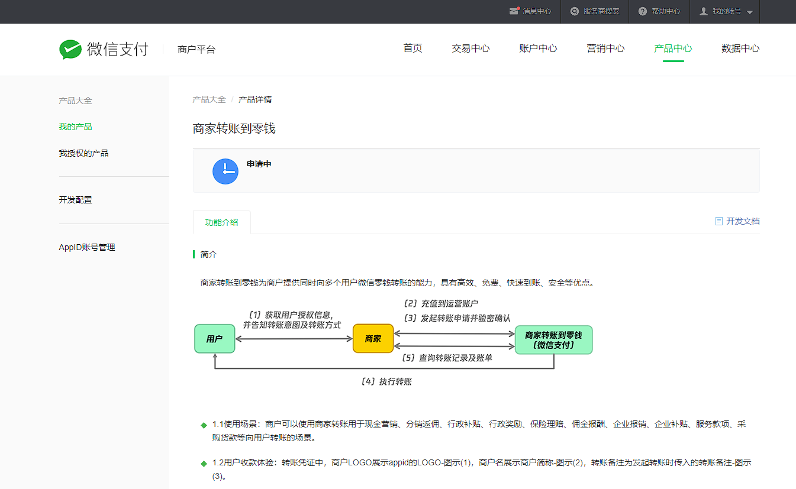This screenshot has height=489, width=796.
Task: Click the 帮助中心 question mark icon
Action: (x=643, y=11)
